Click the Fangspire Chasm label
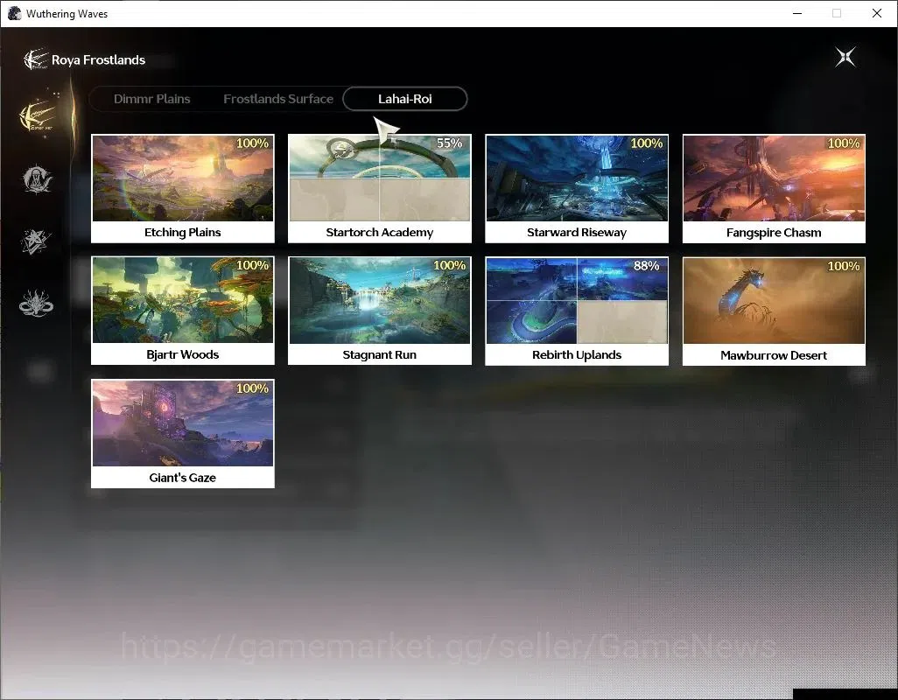Screen dimensions: 898x700 (774, 233)
